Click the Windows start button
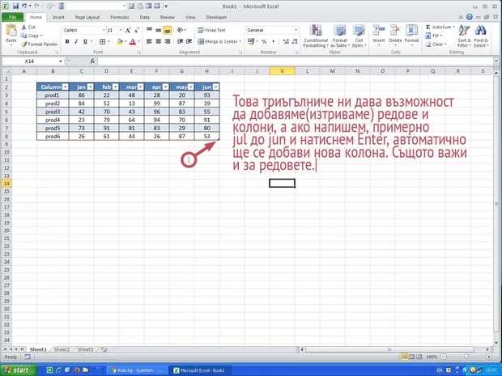This screenshot has height=376, width=502. pos(19,370)
